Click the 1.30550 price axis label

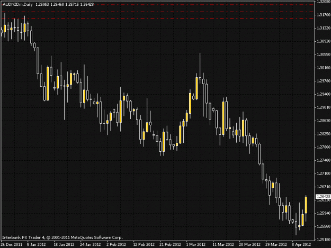[324, 54]
